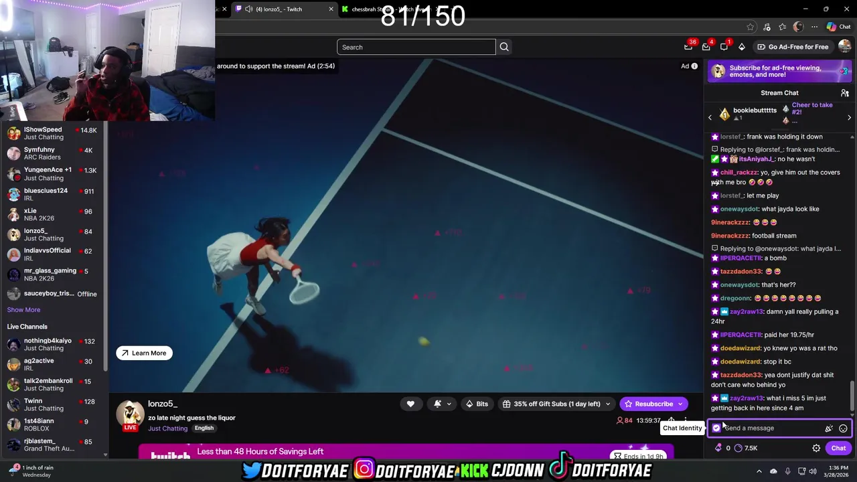The image size is (857, 482).
Task: Click Subscribe for ad-free viewing banner
Action: (x=779, y=71)
